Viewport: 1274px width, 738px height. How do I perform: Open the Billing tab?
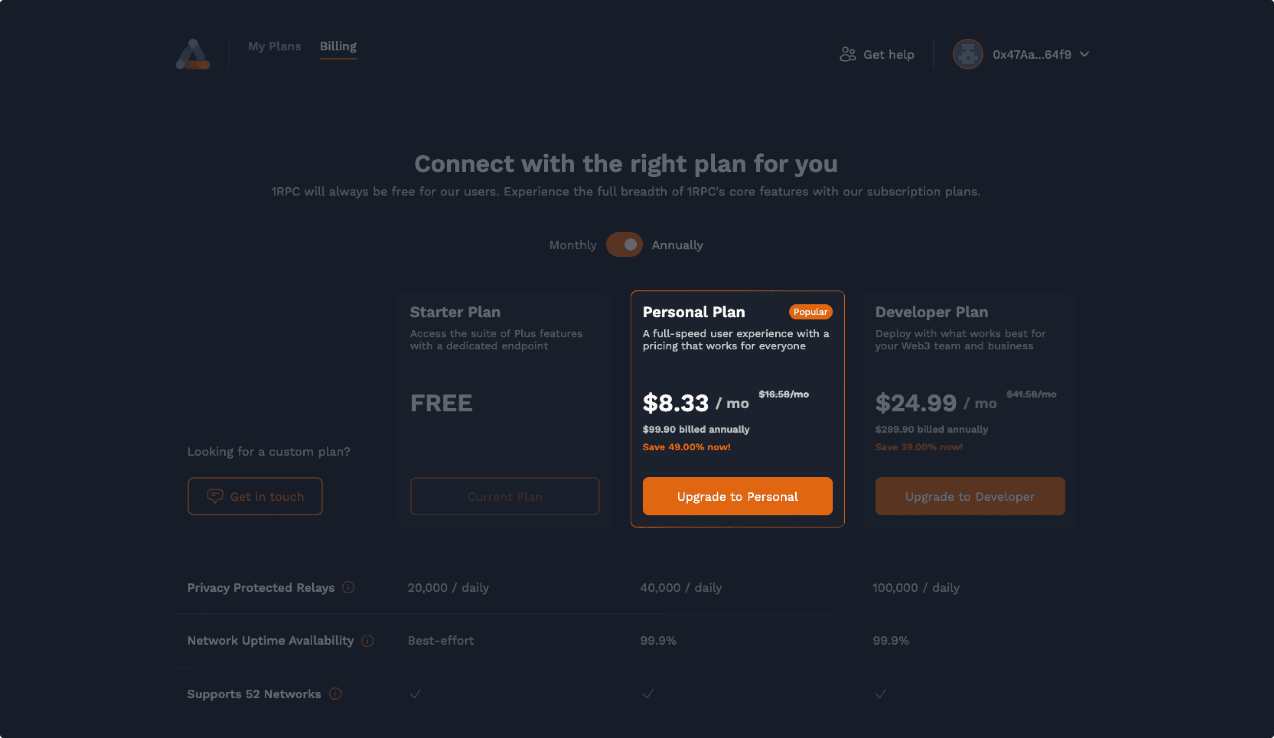338,46
